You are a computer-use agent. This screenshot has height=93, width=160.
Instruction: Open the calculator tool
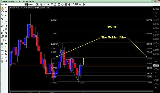pos(2,61)
